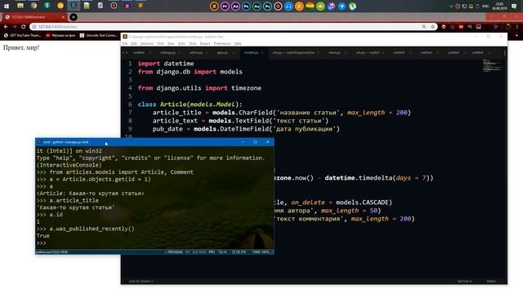Open Adobe Premiere Pro from the pinned icons
The width and height of the screenshot is (523, 294).
coord(225,6)
